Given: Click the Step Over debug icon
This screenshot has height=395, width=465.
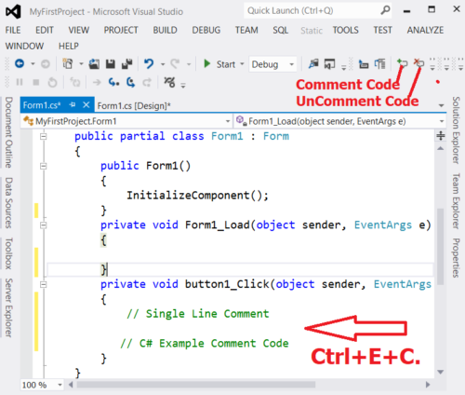Looking at the screenshot, I should tap(131, 82).
